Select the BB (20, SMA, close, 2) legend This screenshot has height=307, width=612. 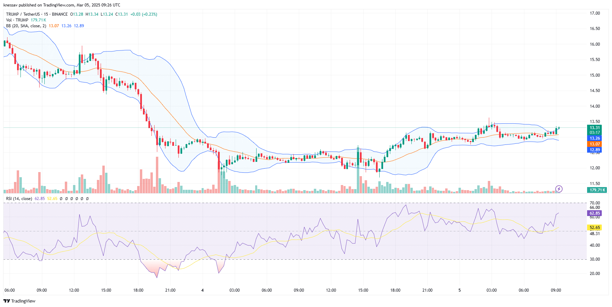coord(26,26)
